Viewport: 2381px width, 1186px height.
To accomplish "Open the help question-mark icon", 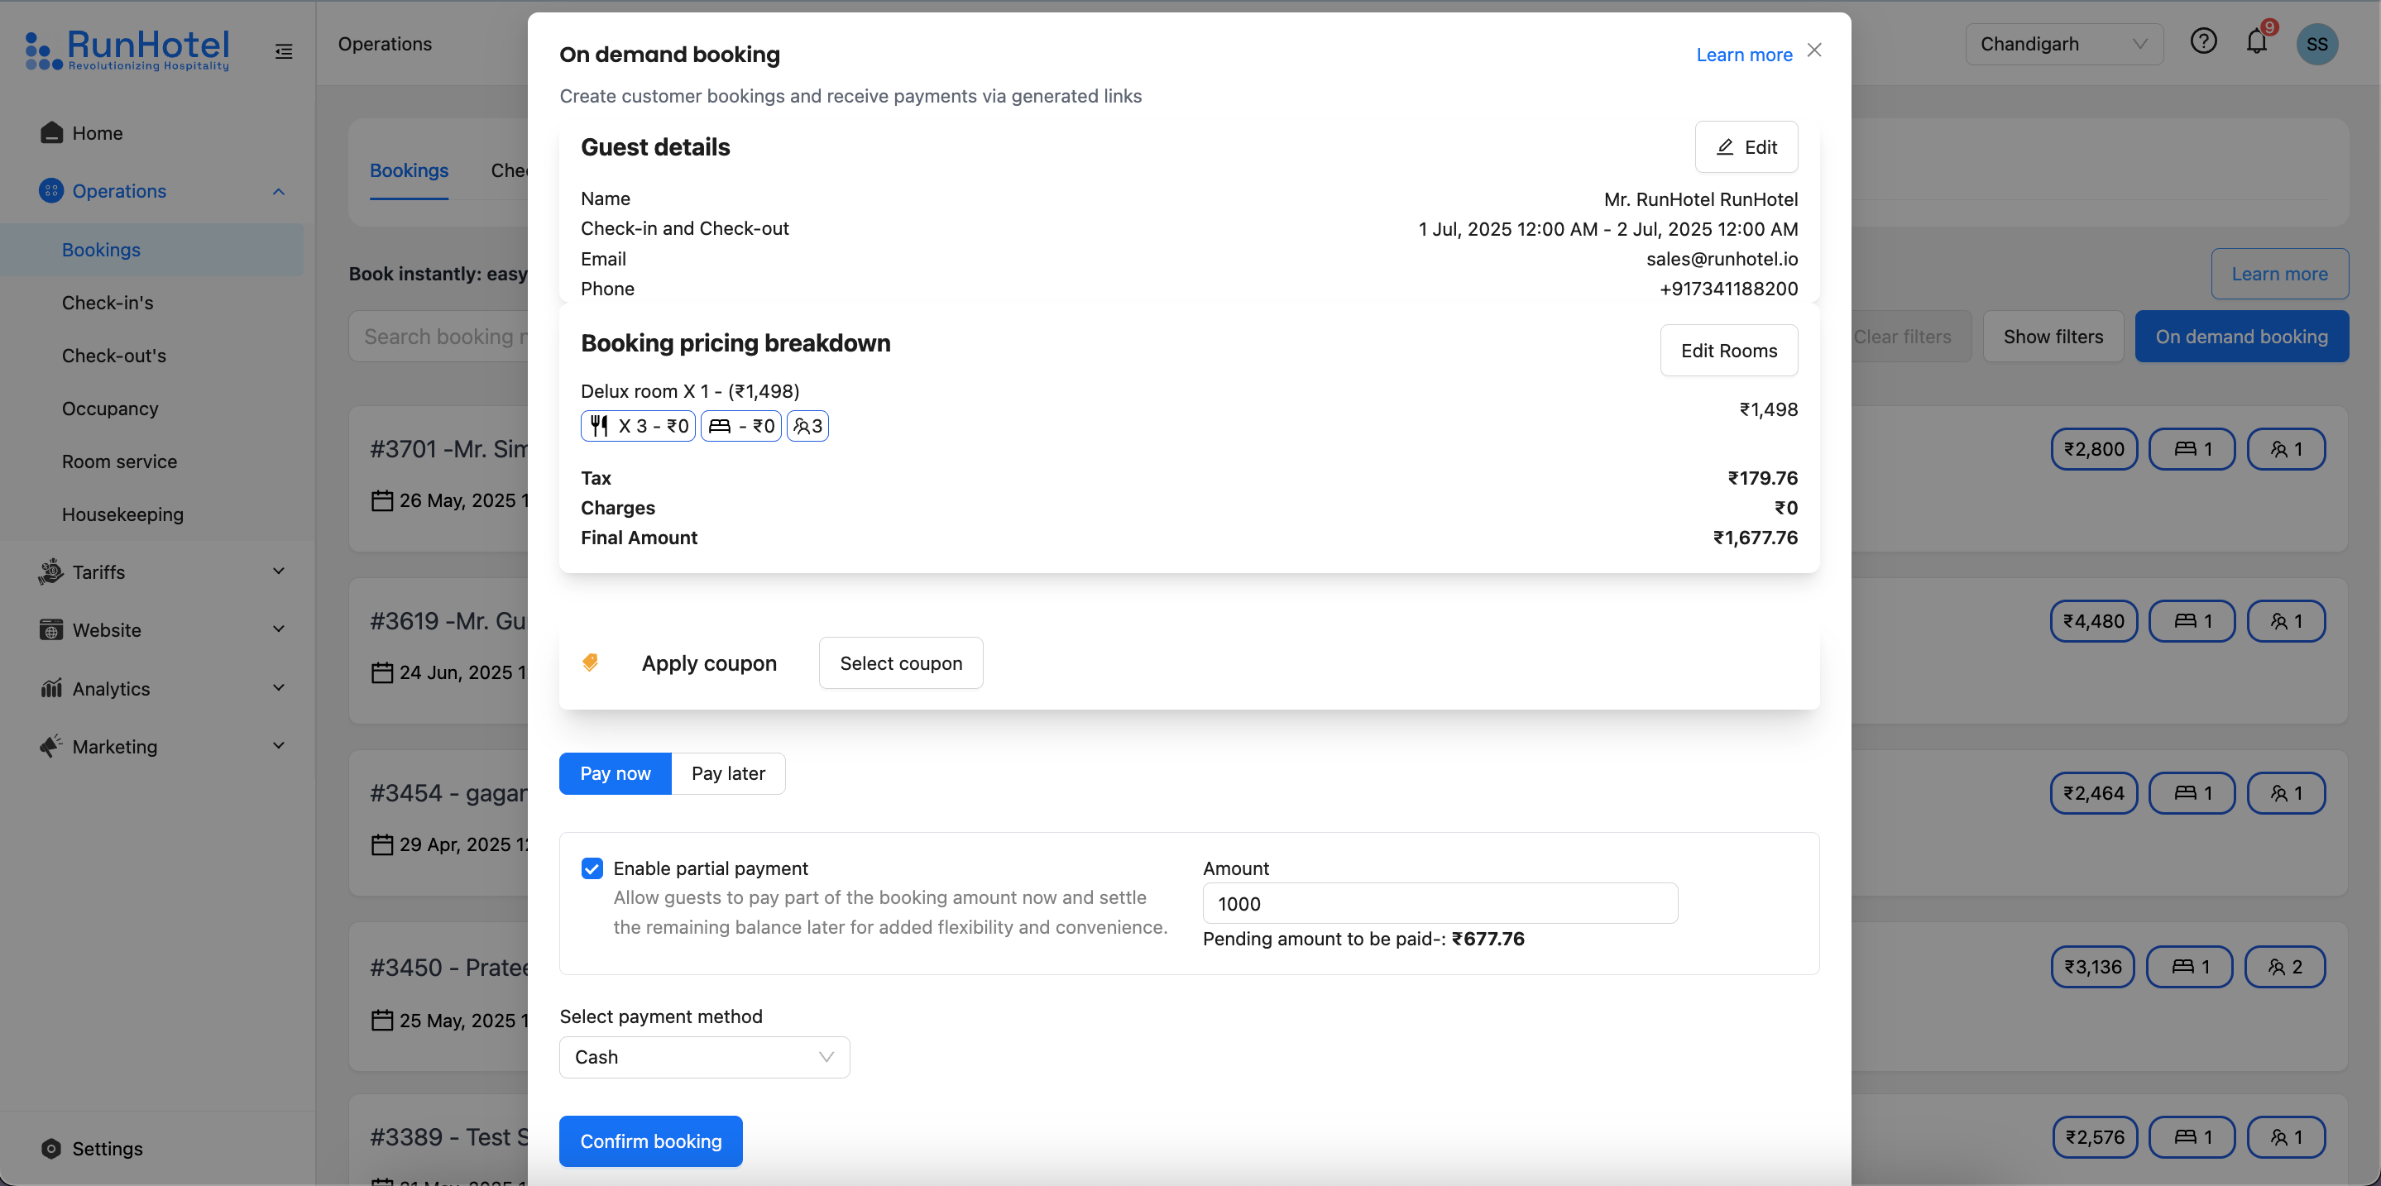I will (2203, 41).
